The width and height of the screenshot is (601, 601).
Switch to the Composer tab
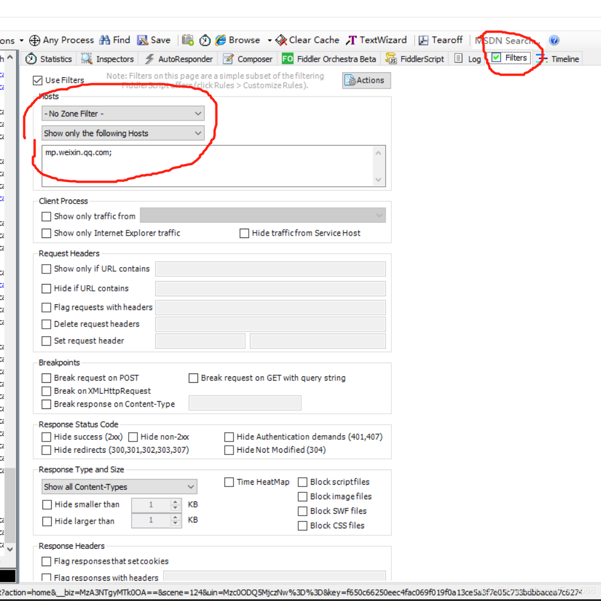pos(248,59)
